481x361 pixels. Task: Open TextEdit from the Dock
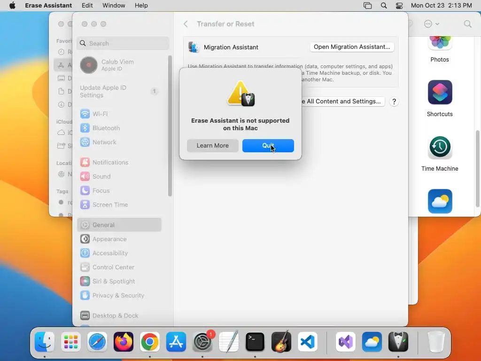click(229, 341)
